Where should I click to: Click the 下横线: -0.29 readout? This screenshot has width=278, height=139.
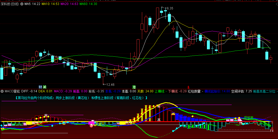(x=177, y=91)
